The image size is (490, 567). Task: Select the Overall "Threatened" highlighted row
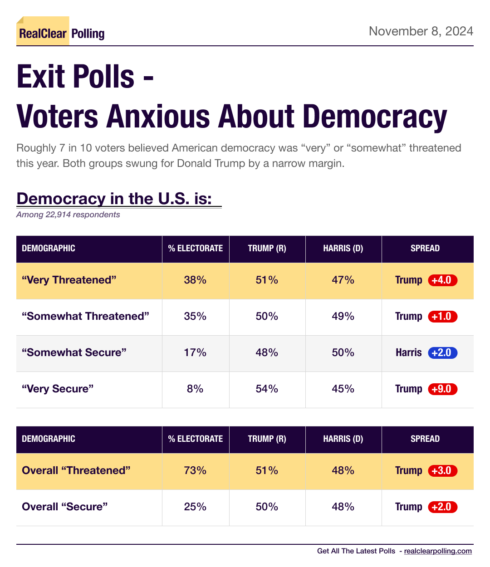coord(245,471)
